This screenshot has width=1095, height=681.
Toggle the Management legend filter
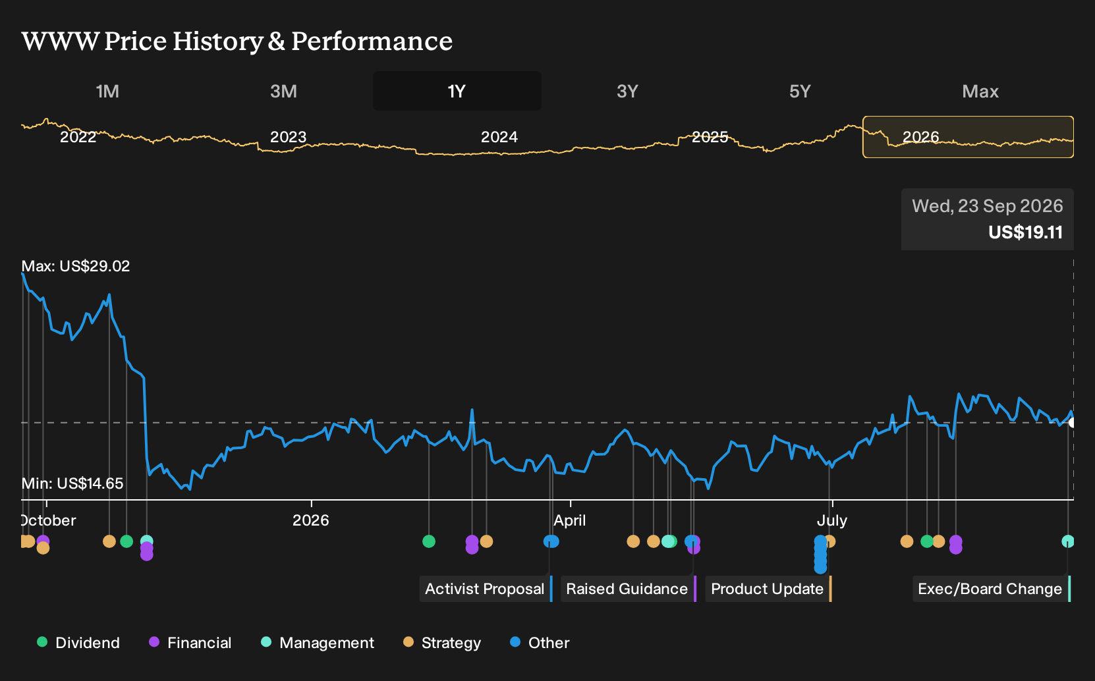(x=318, y=643)
